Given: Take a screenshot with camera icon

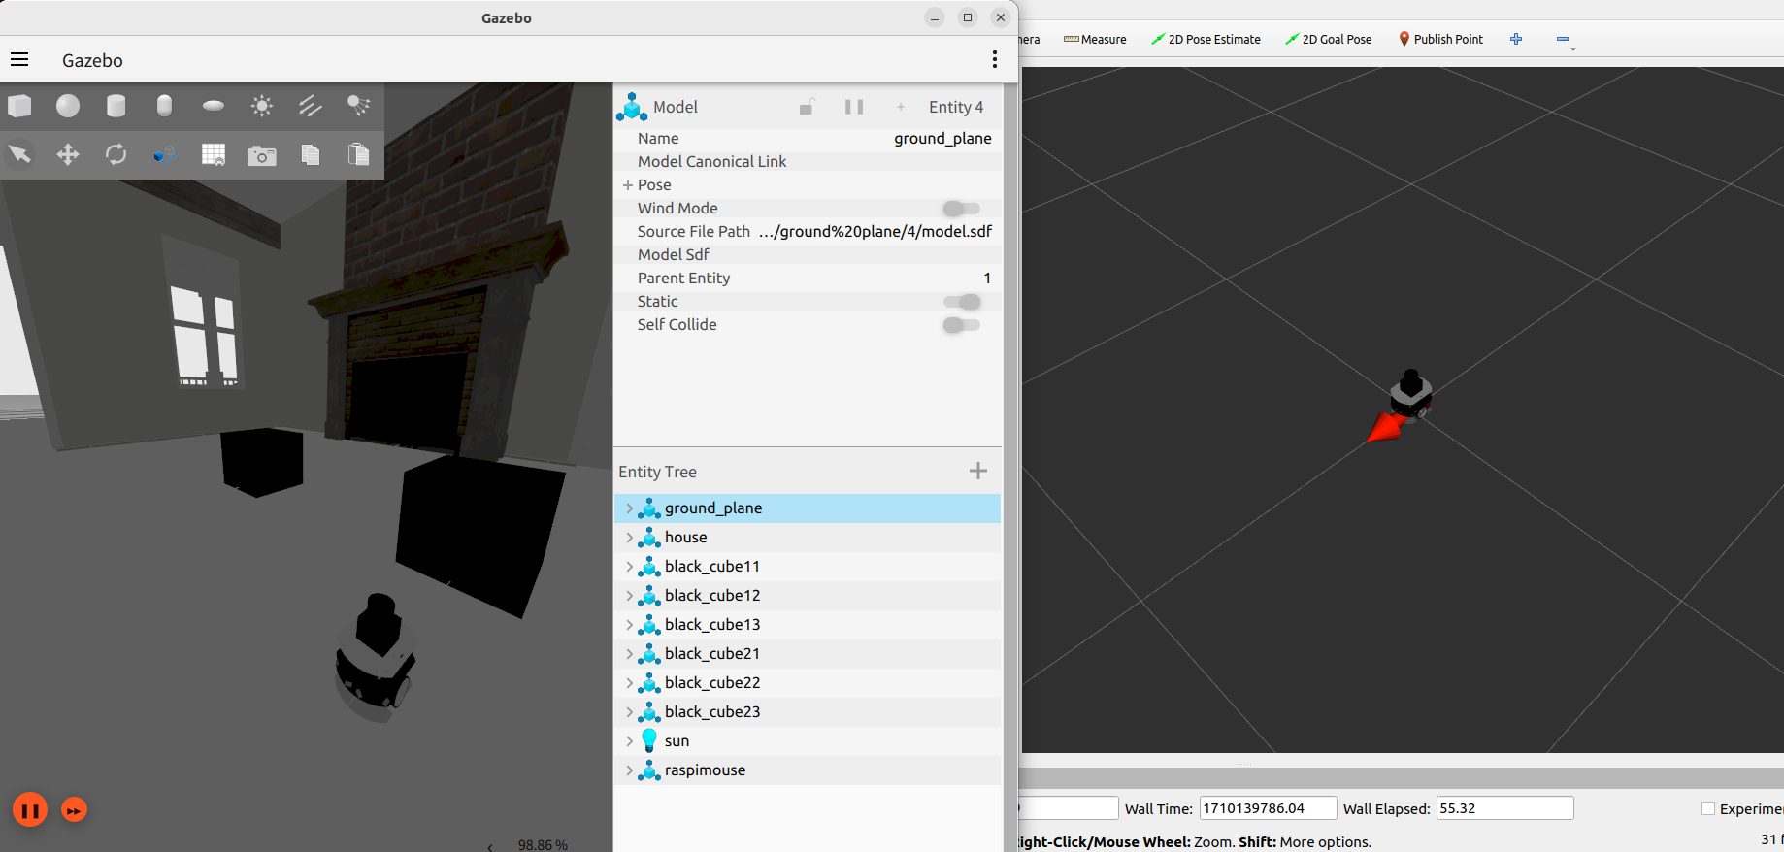Looking at the screenshot, I should pos(262,155).
